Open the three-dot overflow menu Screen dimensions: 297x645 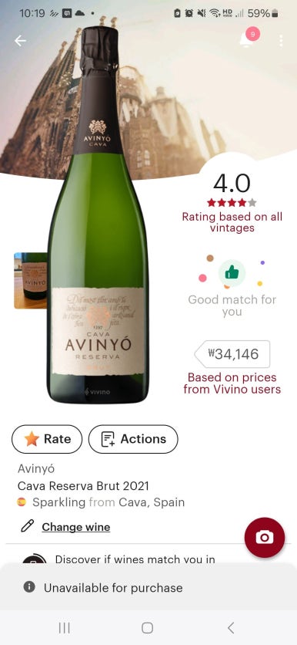(x=281, y=40)
